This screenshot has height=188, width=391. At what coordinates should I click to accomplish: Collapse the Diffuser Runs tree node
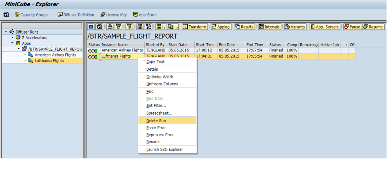point(6,32)
